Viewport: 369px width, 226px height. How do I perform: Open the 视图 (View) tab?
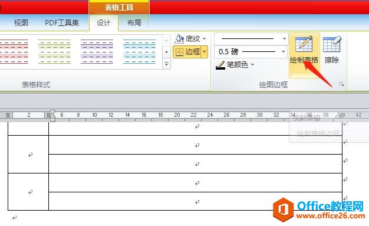click(21, 23)
